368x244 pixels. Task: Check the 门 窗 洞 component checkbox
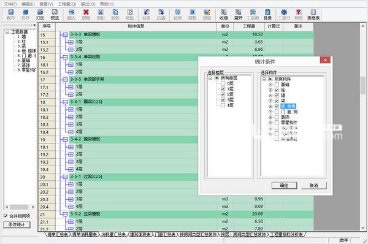coord(277,112)
